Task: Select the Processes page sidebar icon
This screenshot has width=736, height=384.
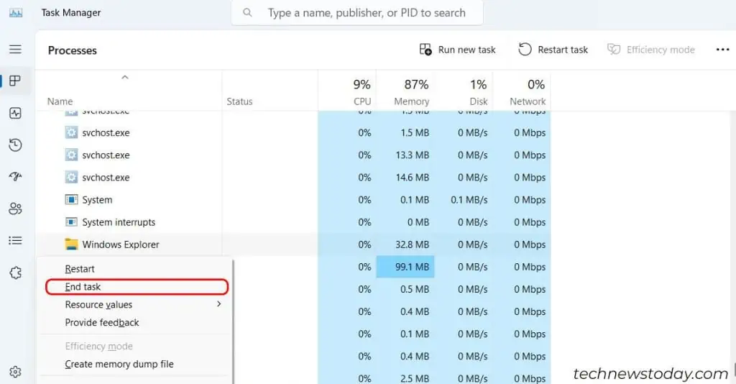Action: point(15,81)
